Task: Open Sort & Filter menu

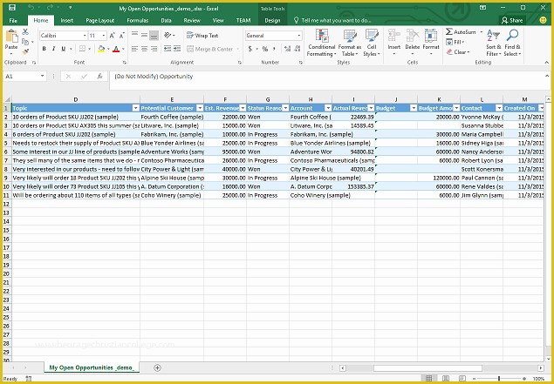Action: 493,43
